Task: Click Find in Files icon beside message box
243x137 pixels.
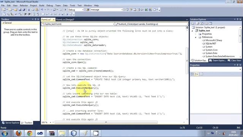Action: 88,10
